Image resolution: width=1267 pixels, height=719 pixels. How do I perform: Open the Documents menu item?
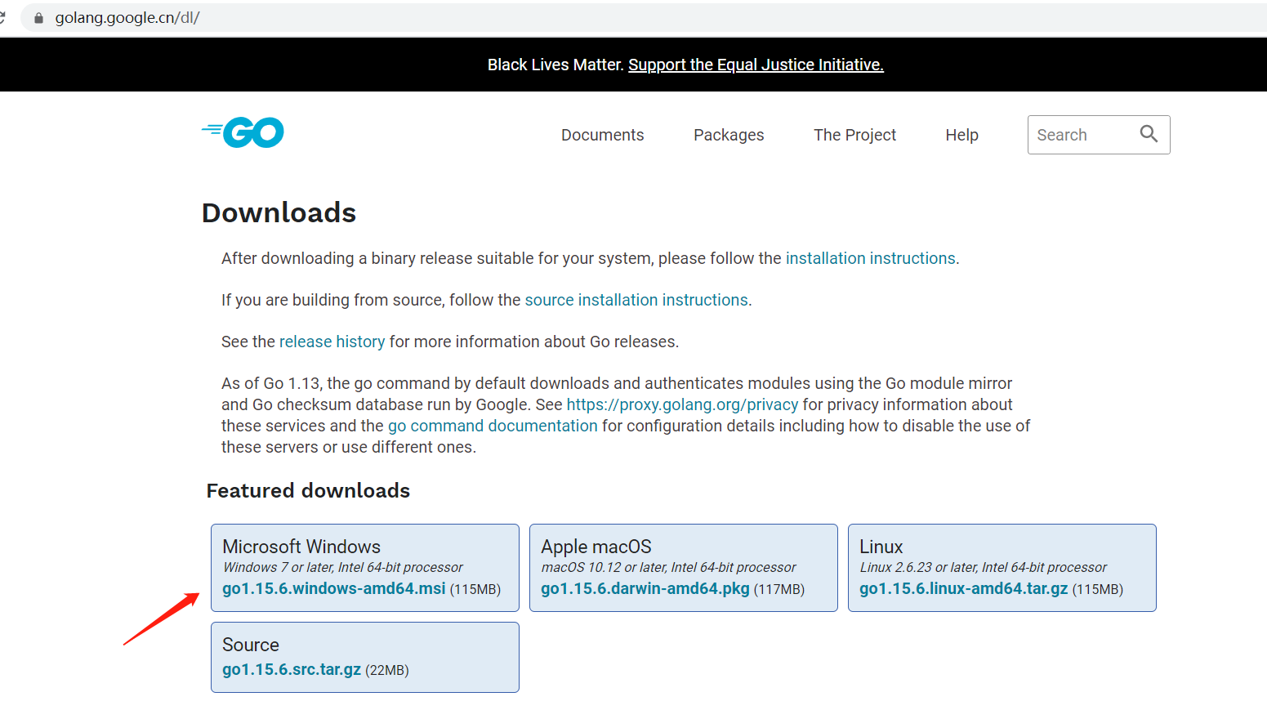point(602,135)
